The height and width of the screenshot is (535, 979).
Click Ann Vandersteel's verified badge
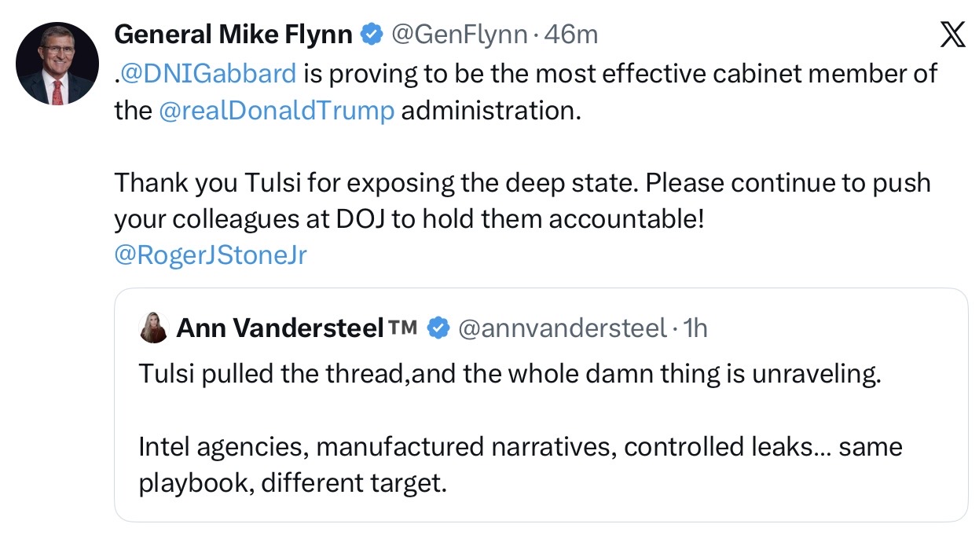[437, 328]
